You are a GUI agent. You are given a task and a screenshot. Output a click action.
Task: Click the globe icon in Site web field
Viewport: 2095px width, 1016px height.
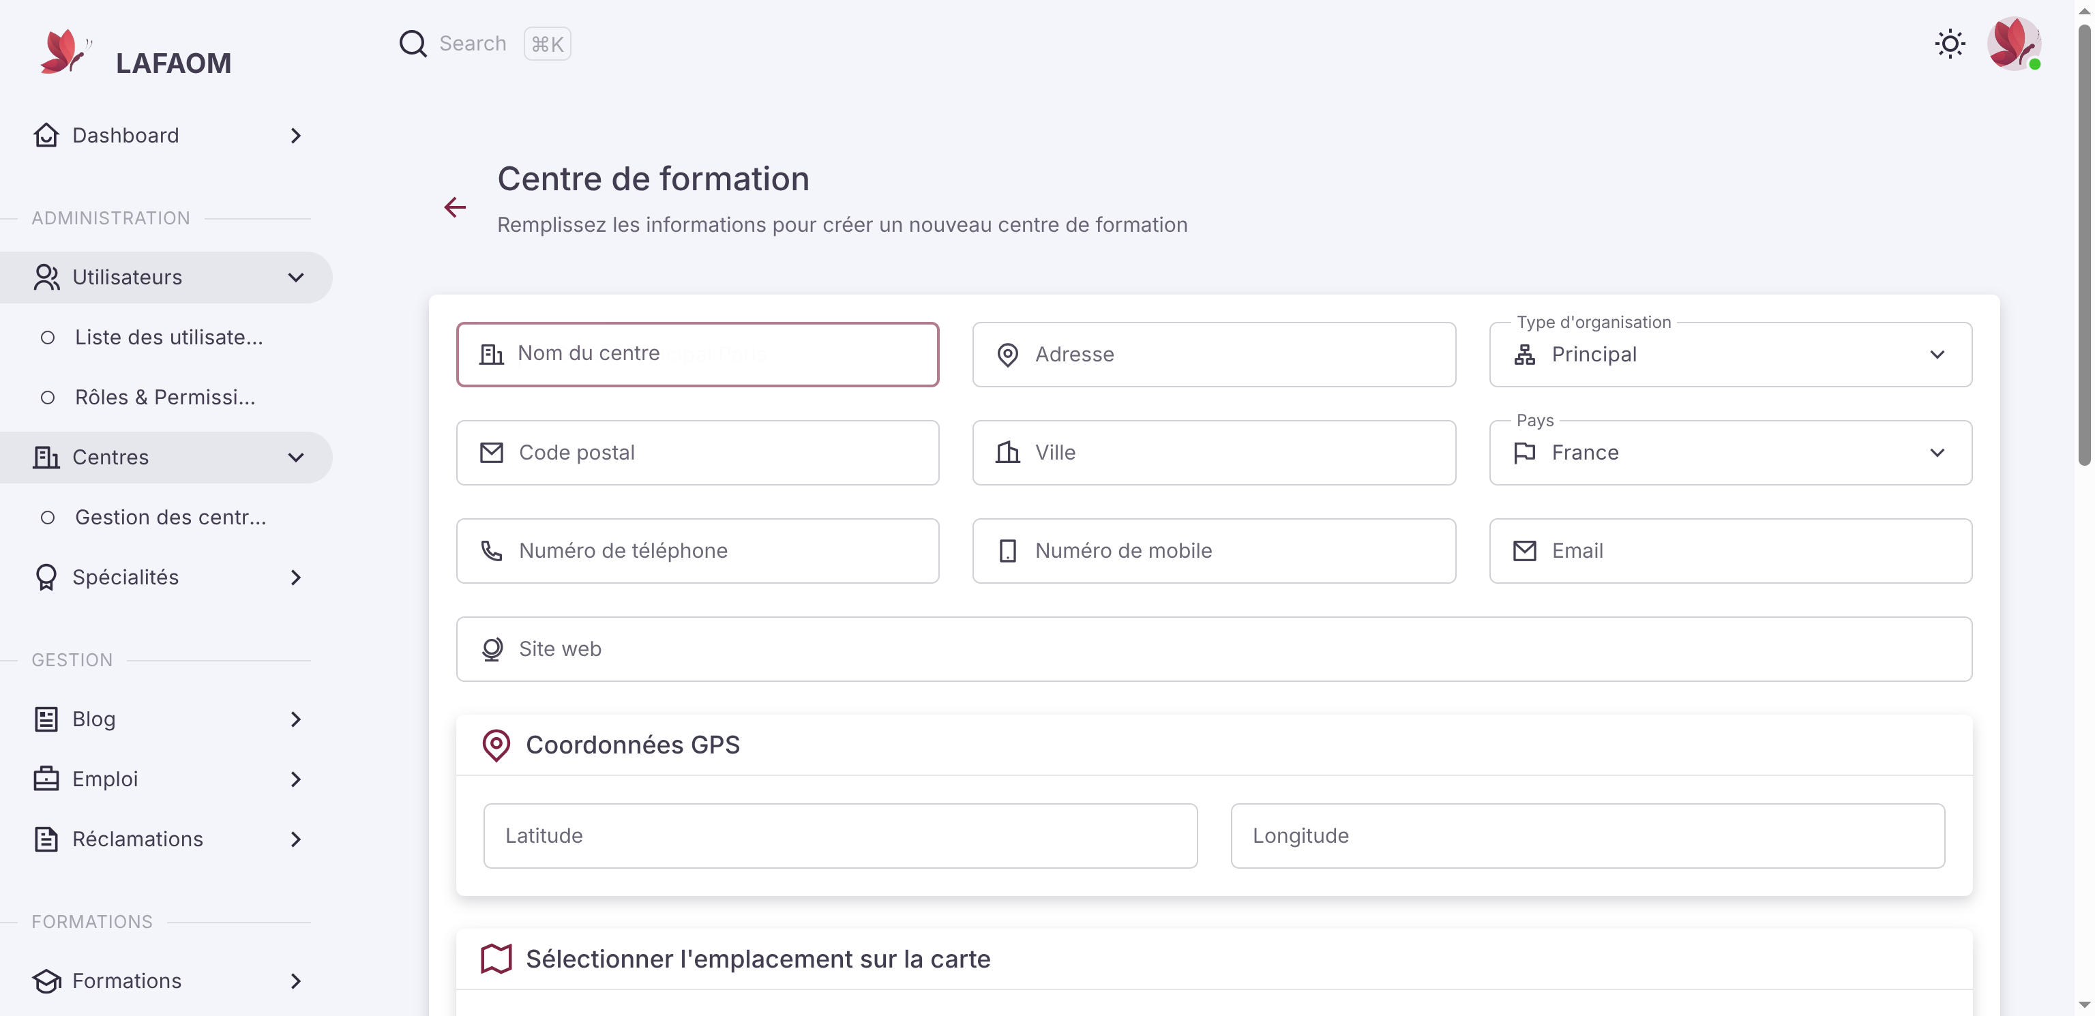coord(492,649)
